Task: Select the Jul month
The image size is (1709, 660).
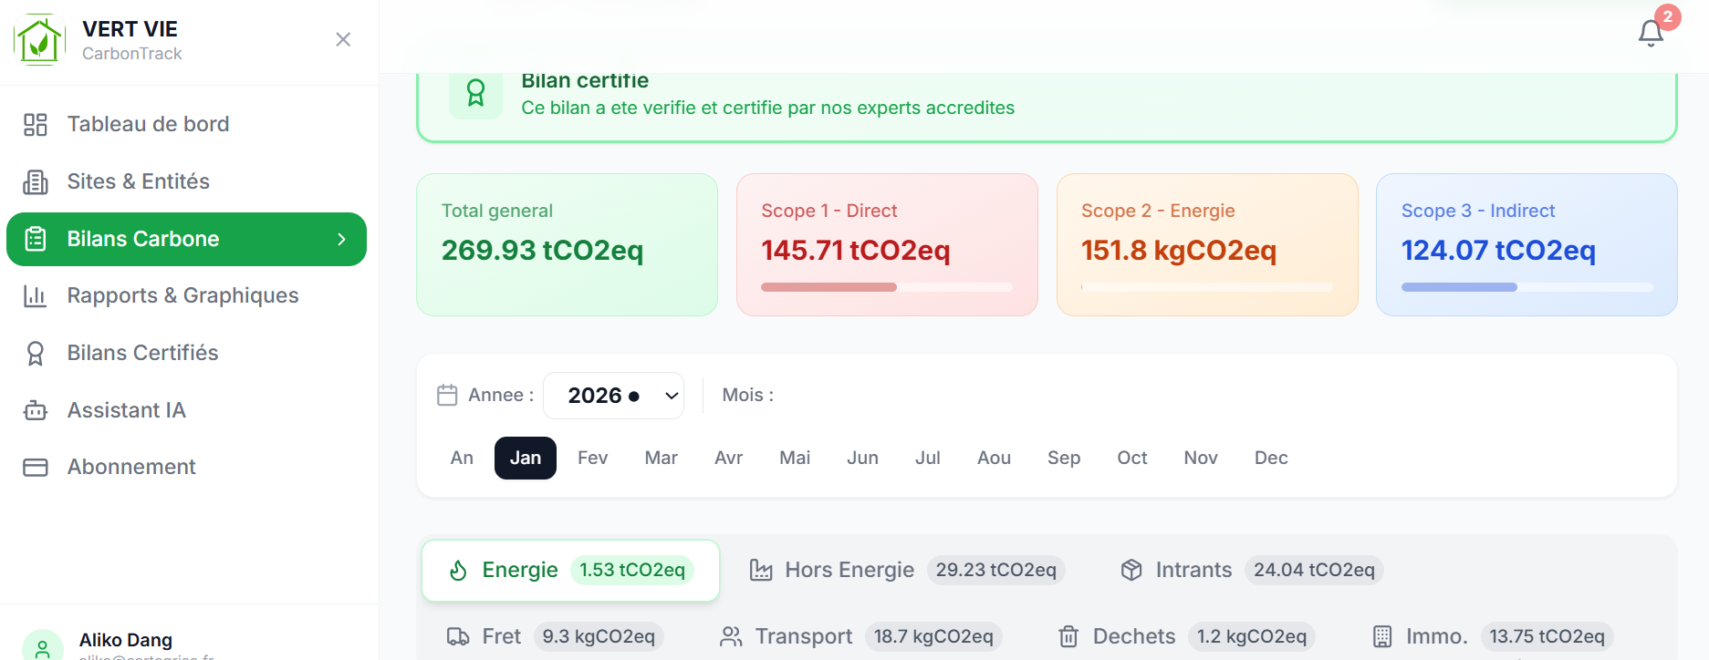Action: [928, 458]
